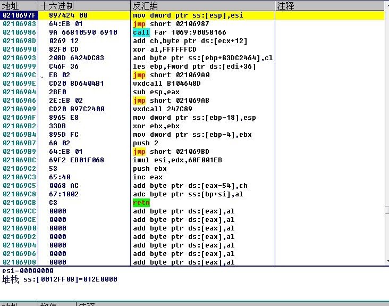Screen dimensions: 389x306
Task: Select inc eax instruction
Action: [x=148, y=177]
